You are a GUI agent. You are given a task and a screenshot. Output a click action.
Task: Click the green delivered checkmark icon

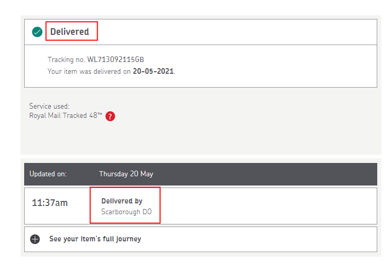point(37,32)
